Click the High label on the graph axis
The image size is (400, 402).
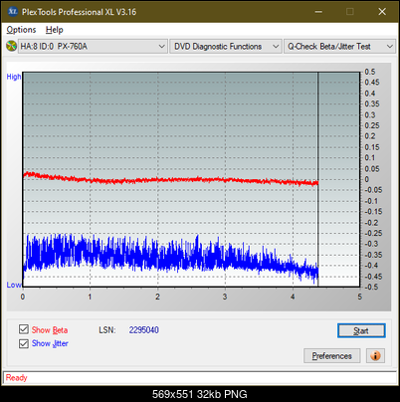(14, 77)
